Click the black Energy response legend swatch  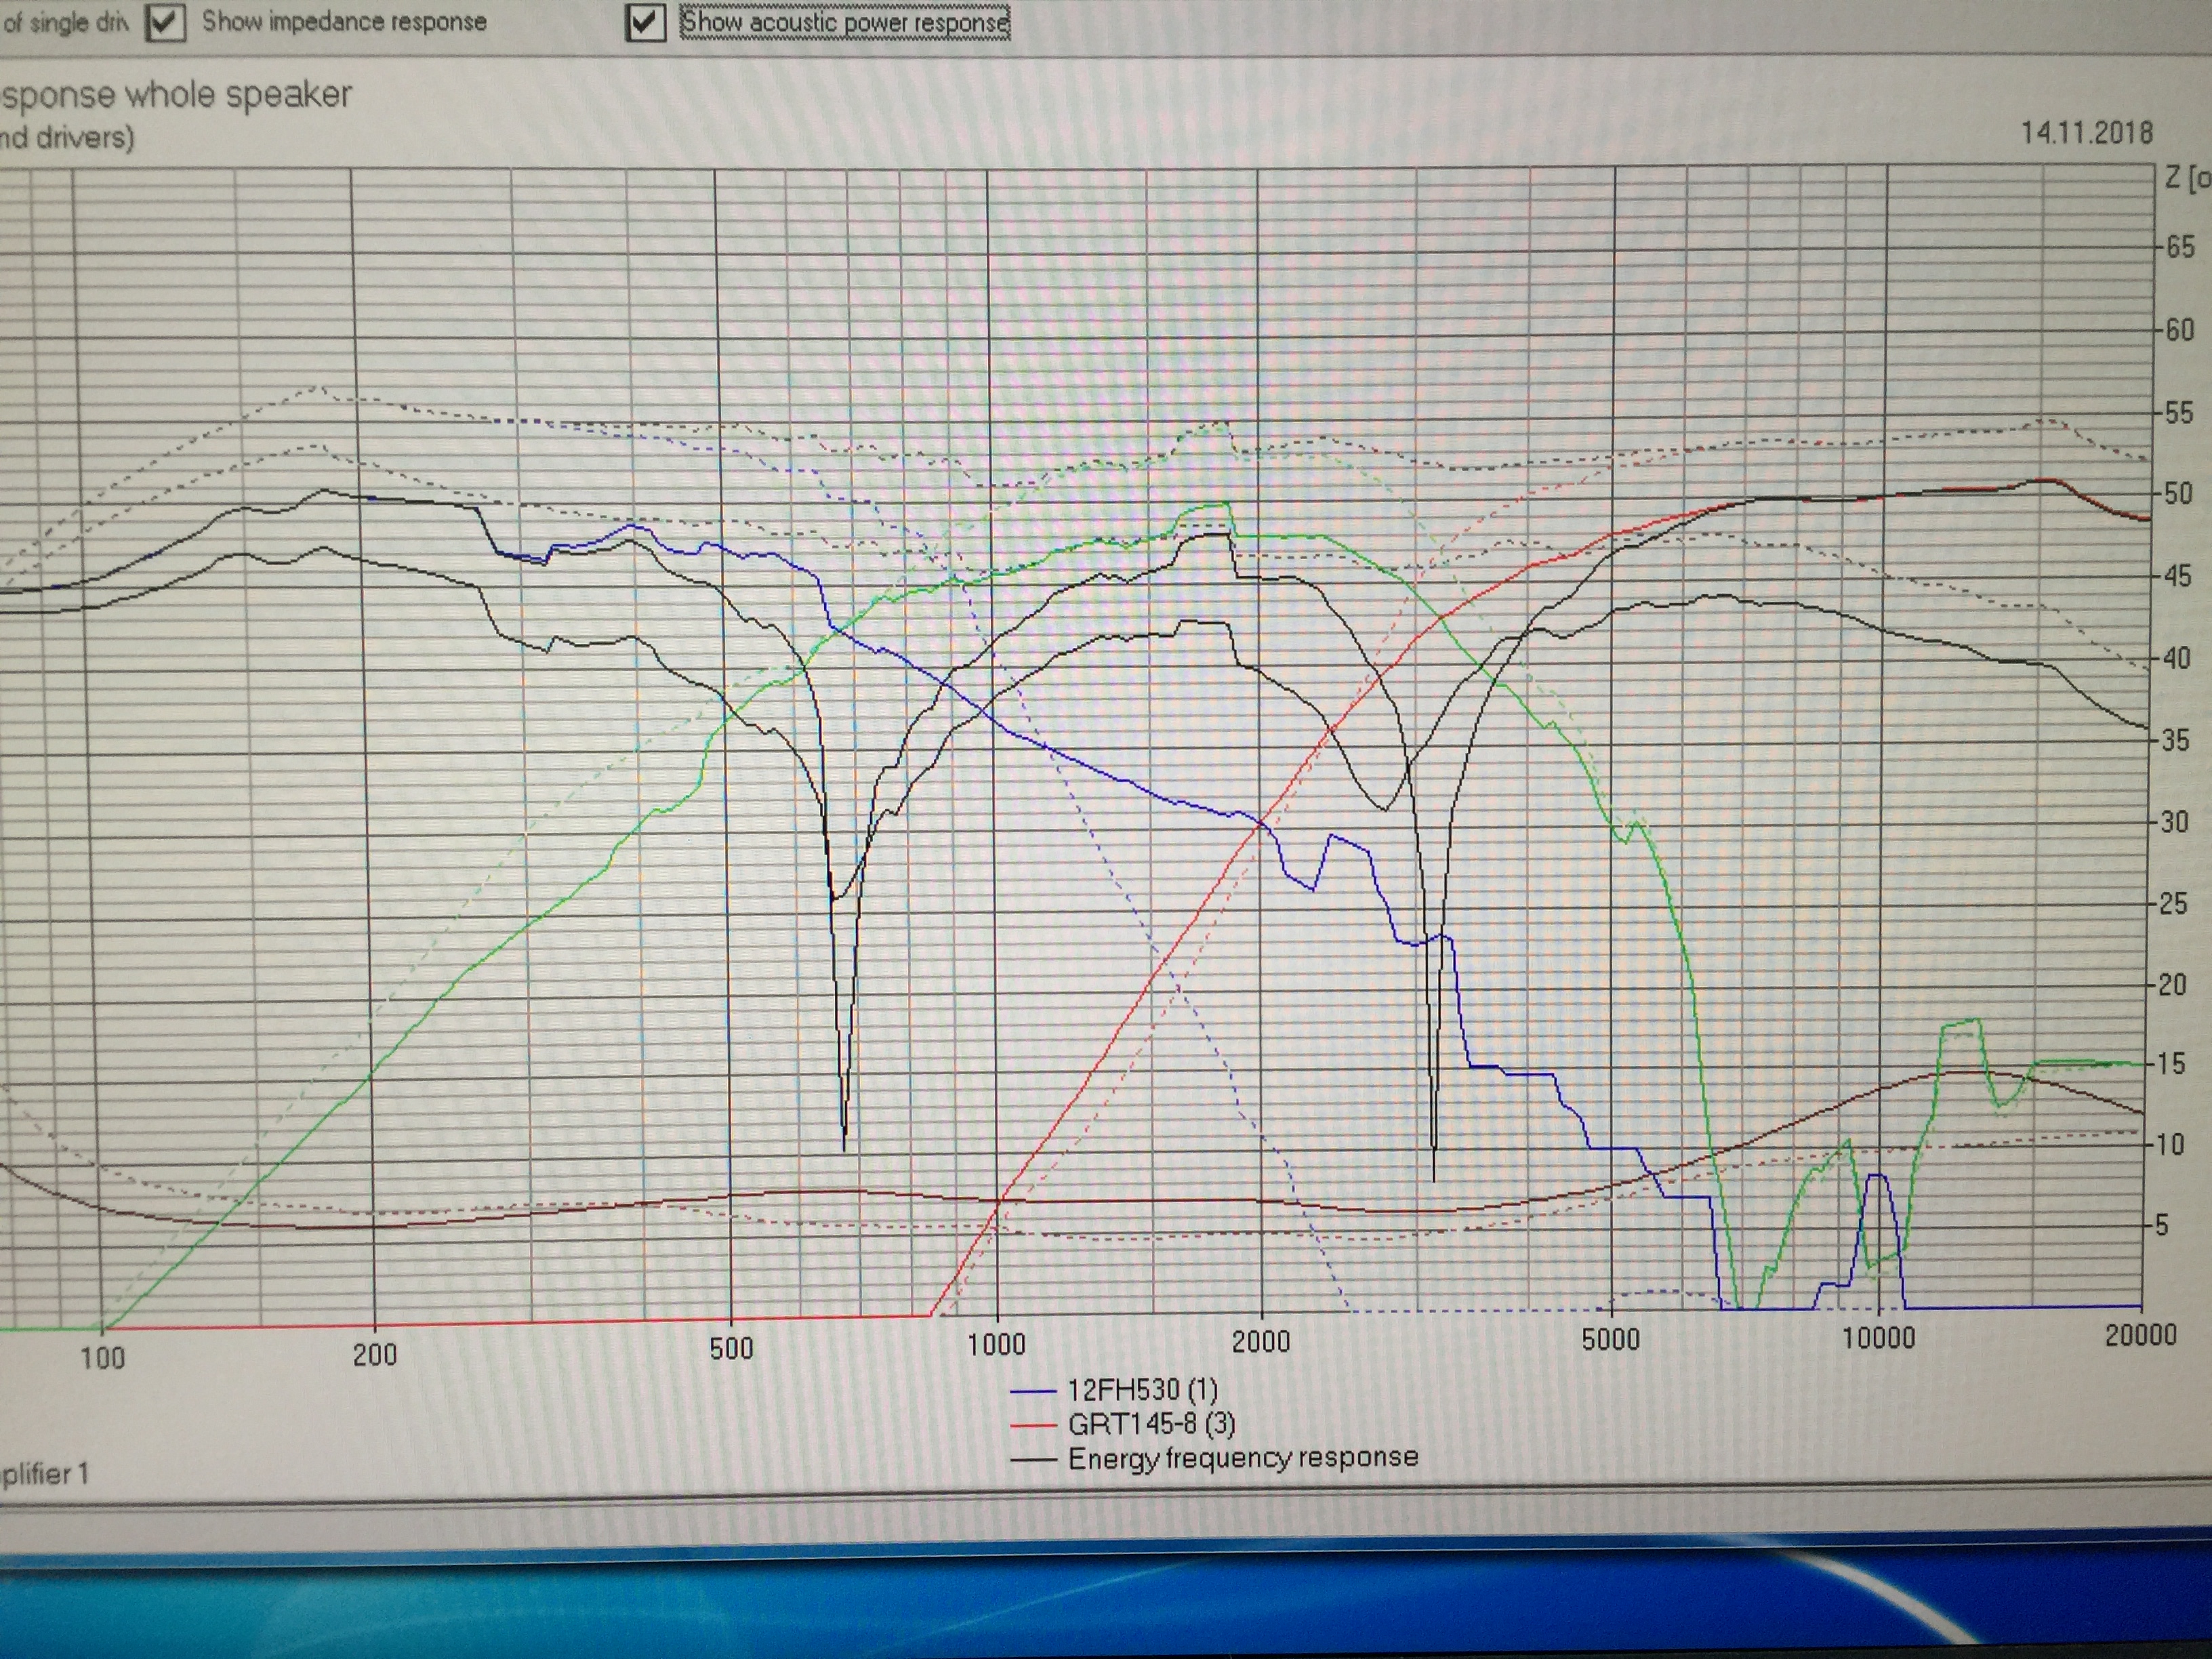(1034, 1460)
